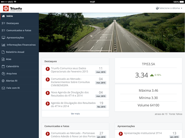This screenshot has height=138, width=185.
Task: Click the files icon beside Arquivos
Action: 3,74
